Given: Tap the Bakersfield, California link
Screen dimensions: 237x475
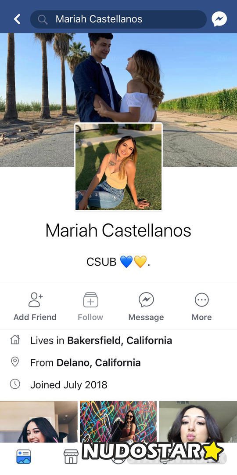Looking at the screenshot, I should click(119, 340).
